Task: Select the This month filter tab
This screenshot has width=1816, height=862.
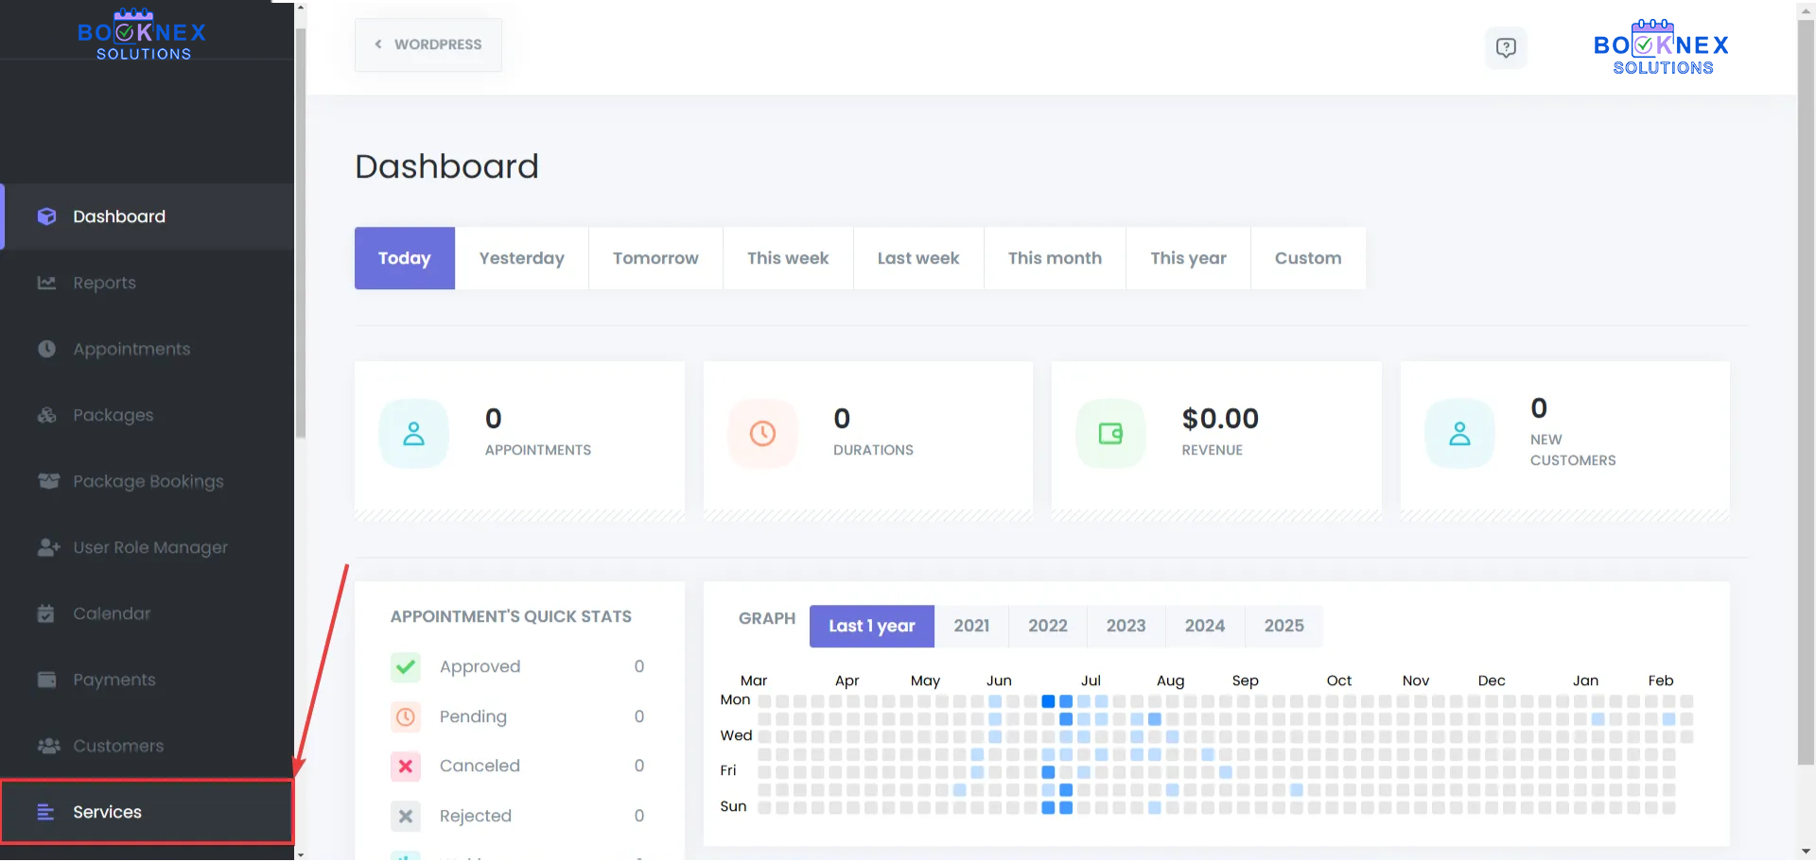Action: pyautogui.click(x=1055, y=258)
